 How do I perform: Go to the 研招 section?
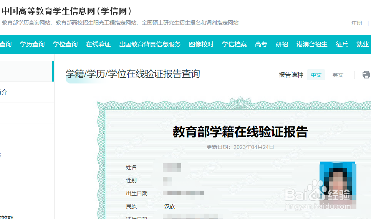click(282, 44)
